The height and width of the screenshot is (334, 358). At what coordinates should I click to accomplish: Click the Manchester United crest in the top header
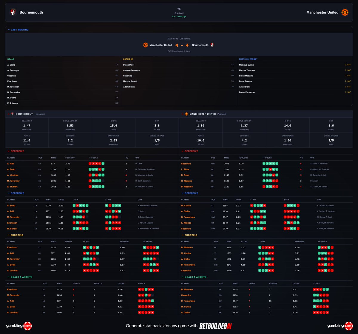pos(345,12)
